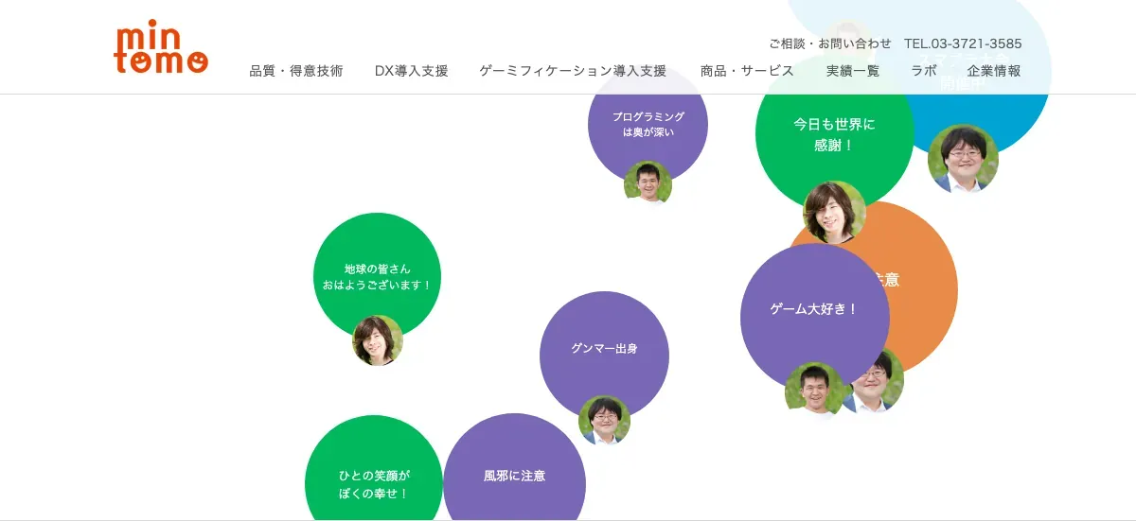
Task: Click avatar photo under プログラミング bubble
Action: pyautogui.click(x=648, y=183)
